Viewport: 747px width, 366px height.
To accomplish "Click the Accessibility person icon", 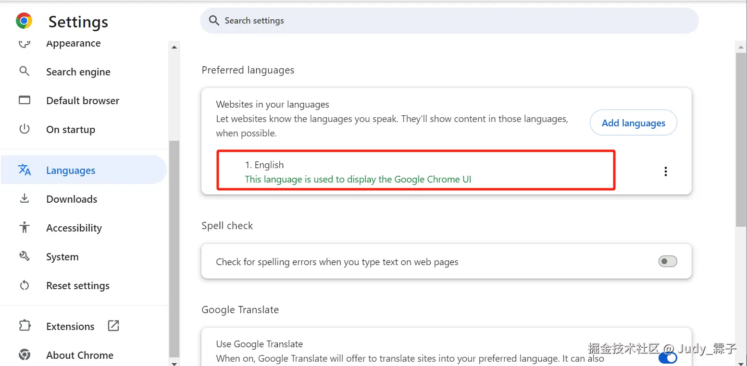I will click(x=24, y=228).
